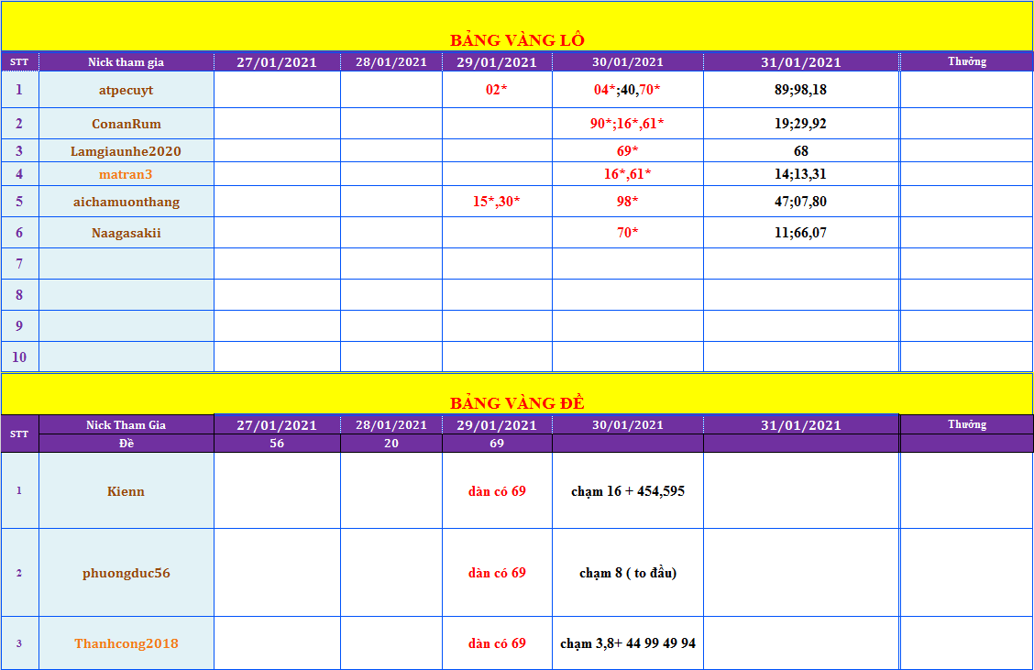Click 'dàn có 69' in Kienn row
Viewport: 1034px width, 670px height.
pyautogui.click(x=497, y=491)
